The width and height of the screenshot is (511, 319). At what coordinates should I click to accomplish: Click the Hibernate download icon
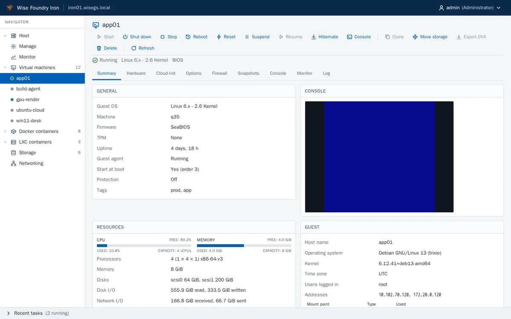314,37
